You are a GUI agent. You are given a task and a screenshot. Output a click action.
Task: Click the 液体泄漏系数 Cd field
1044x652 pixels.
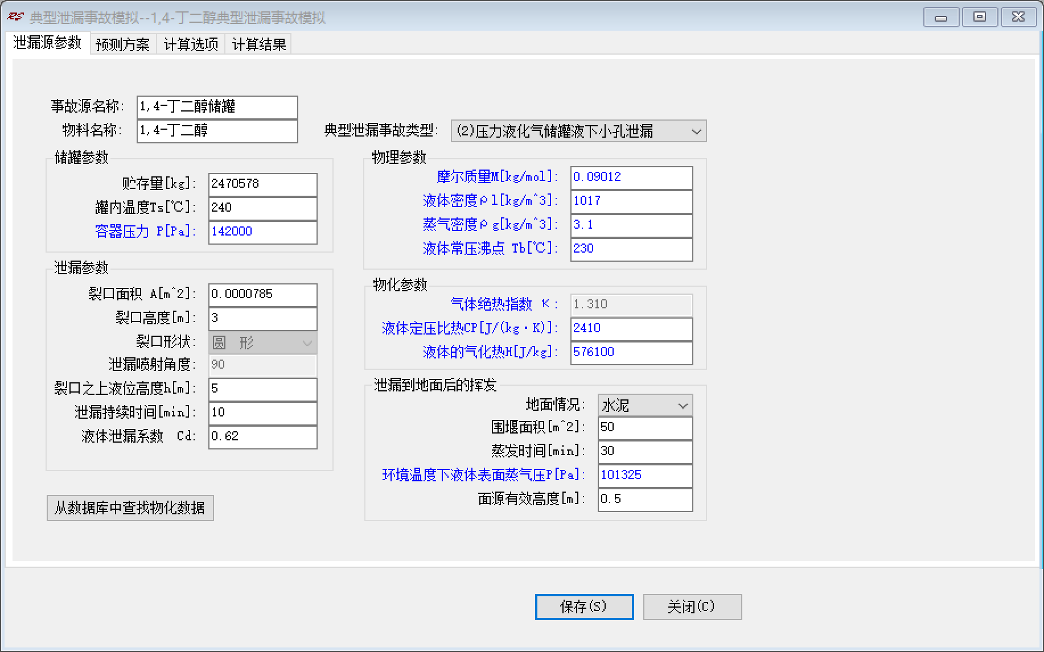click(263, 437)
